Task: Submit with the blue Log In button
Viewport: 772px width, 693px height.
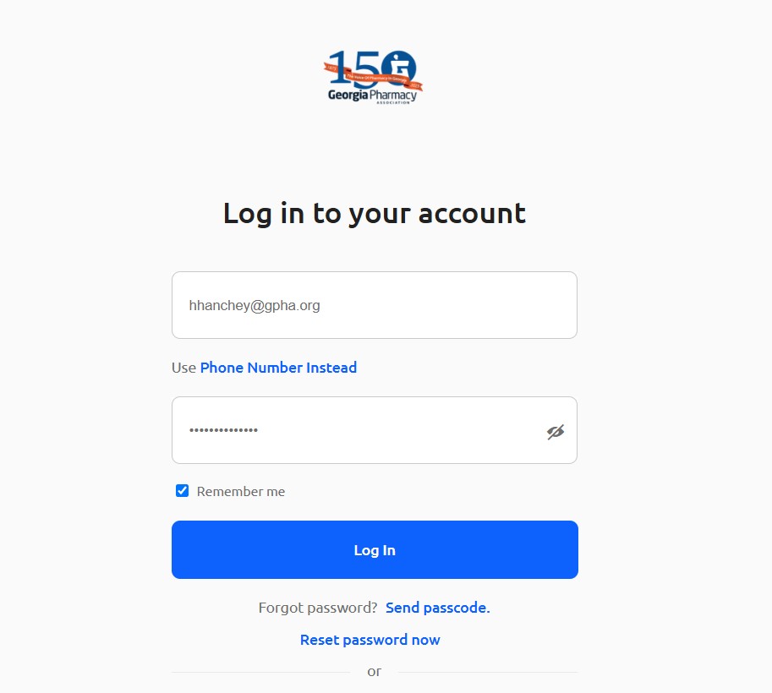Action: pyautogui.click(x=375, y=550)
